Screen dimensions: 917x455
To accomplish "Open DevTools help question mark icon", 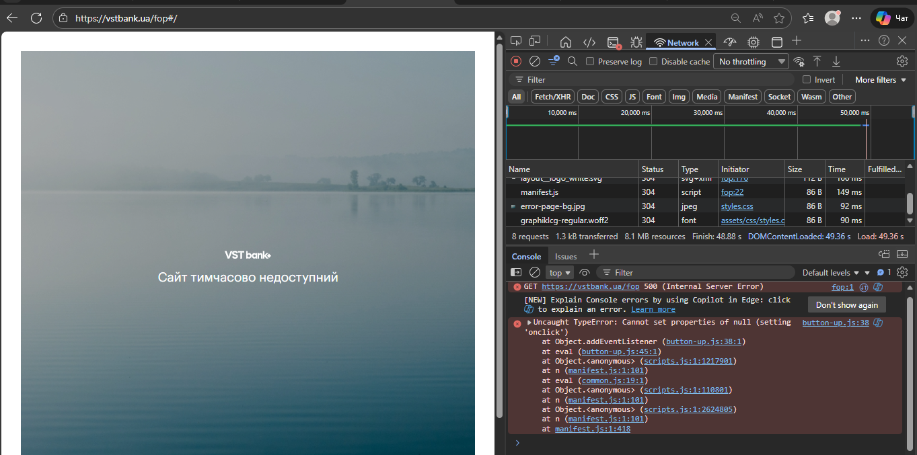I will point(884,41).
